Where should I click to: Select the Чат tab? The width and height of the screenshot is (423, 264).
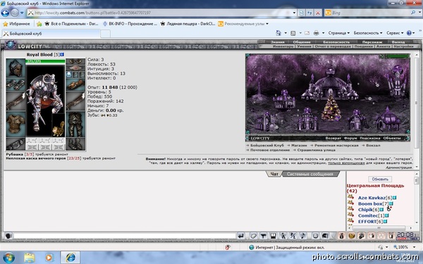pos(274,174)
